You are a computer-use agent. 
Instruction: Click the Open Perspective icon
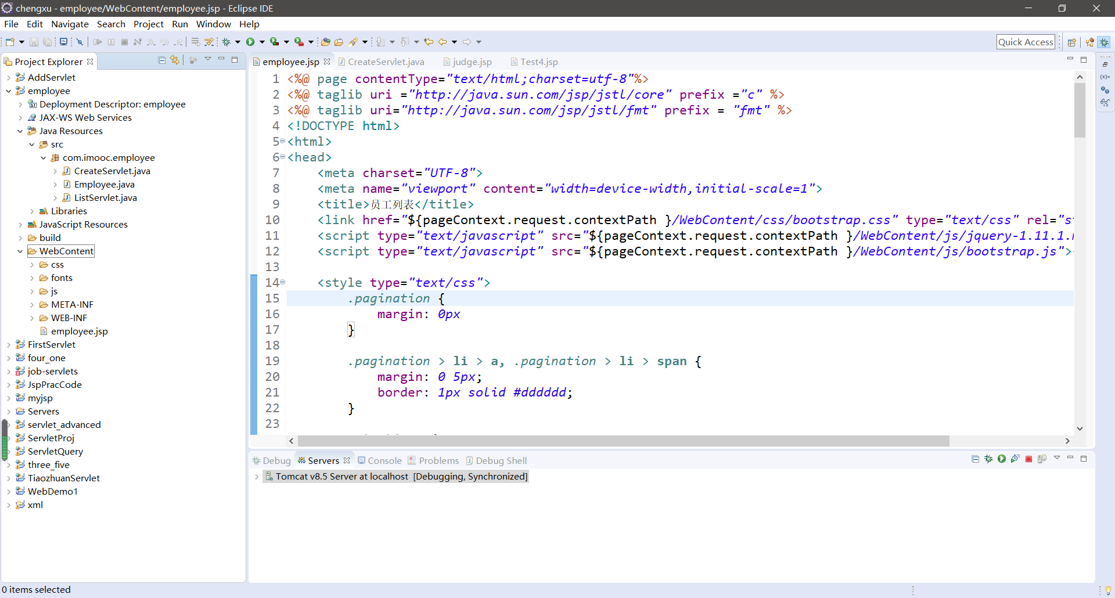pos(1072,42)
